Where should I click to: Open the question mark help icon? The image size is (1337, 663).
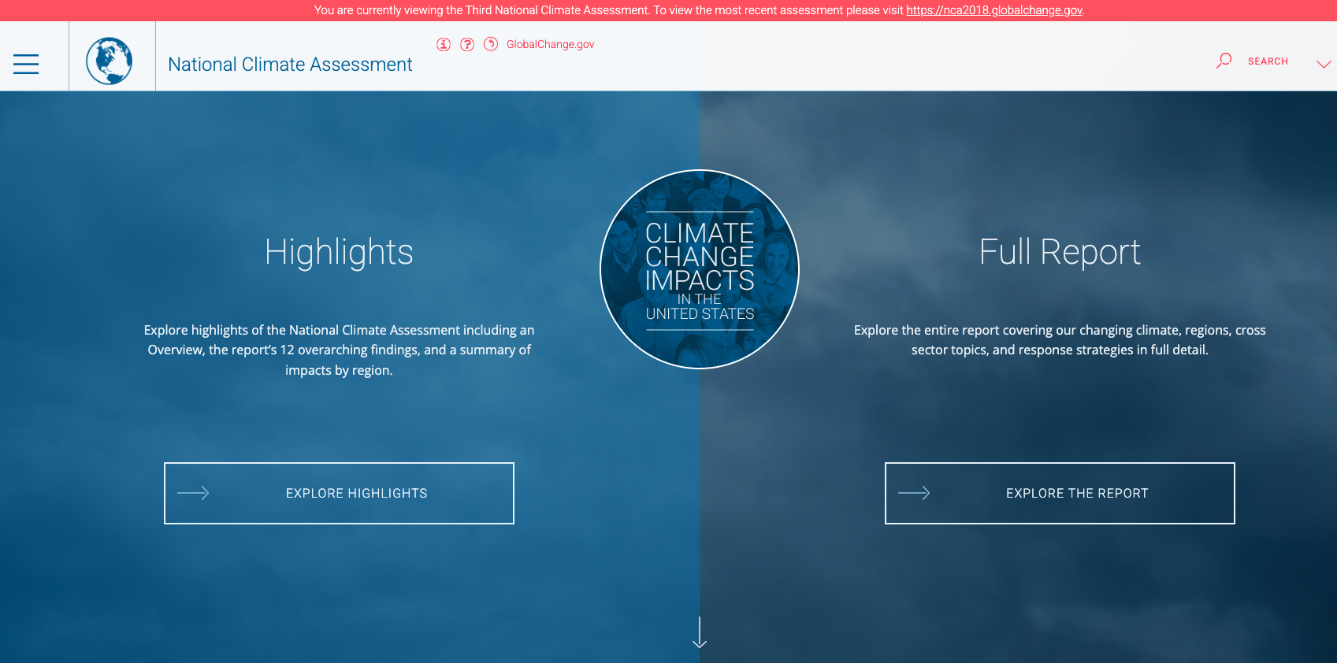point(467,44)
